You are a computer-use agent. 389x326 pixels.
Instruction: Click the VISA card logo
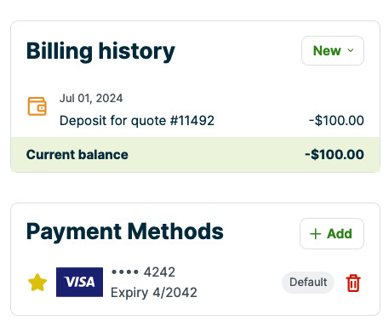coord(79,282)
